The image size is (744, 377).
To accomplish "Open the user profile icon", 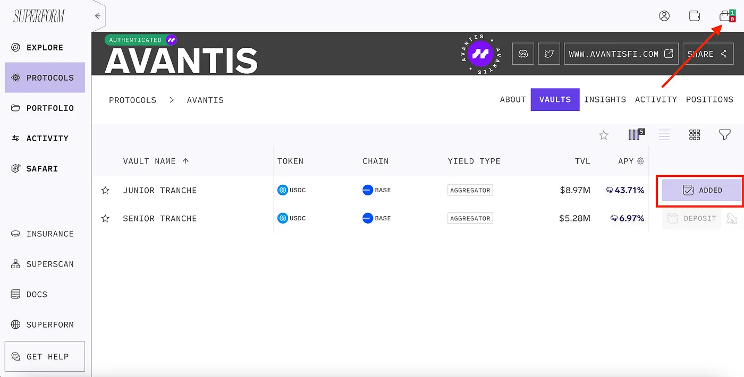I will [x=664, y=16].
